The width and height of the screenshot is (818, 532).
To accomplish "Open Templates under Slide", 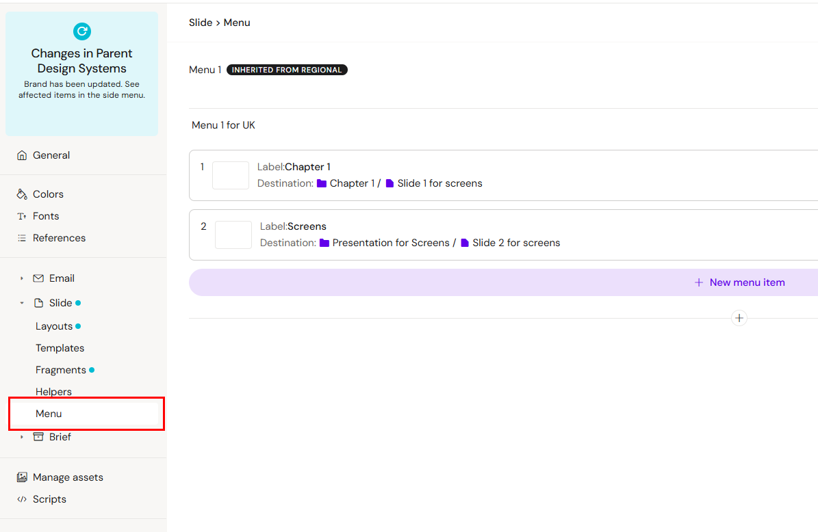I will pyautogui.click(x=60, y=348).
